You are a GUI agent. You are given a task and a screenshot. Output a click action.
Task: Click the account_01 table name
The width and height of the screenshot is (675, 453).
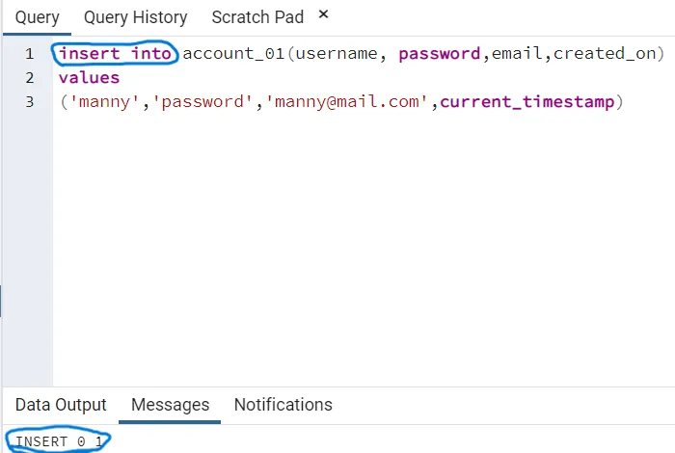point(233,53)
